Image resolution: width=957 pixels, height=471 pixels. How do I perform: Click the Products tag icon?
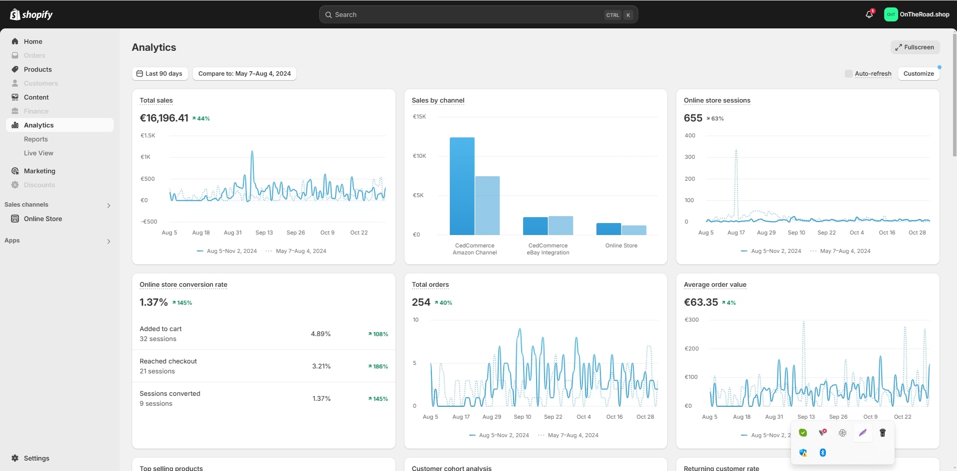coord(15,69)
